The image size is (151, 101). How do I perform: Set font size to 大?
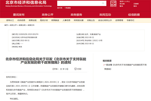click(x=61, y=69)
